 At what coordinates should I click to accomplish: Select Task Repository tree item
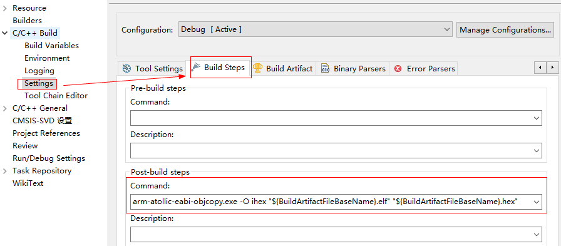pos(42,170)
